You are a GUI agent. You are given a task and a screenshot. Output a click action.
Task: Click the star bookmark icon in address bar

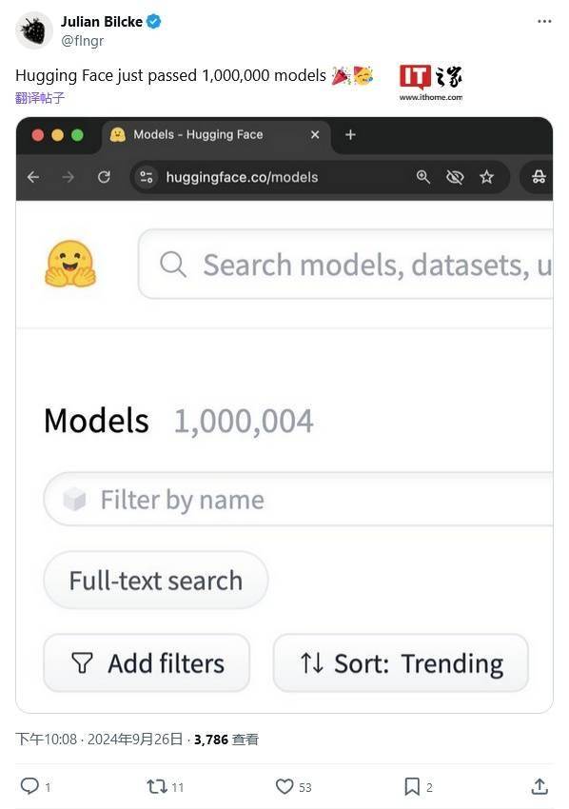(x=486, y=177)
